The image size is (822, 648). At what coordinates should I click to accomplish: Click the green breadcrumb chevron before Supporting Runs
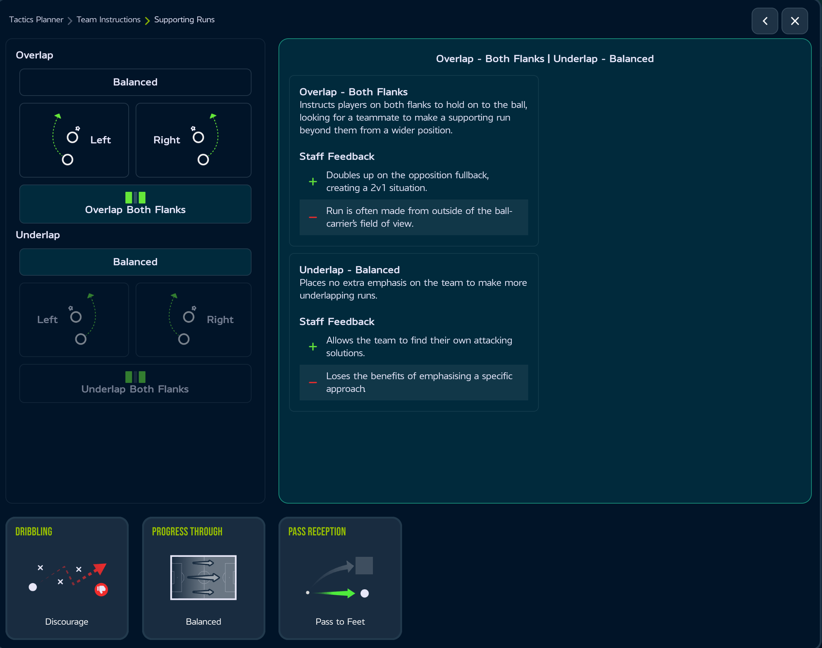pyautogui.click(x=148, y=20)
